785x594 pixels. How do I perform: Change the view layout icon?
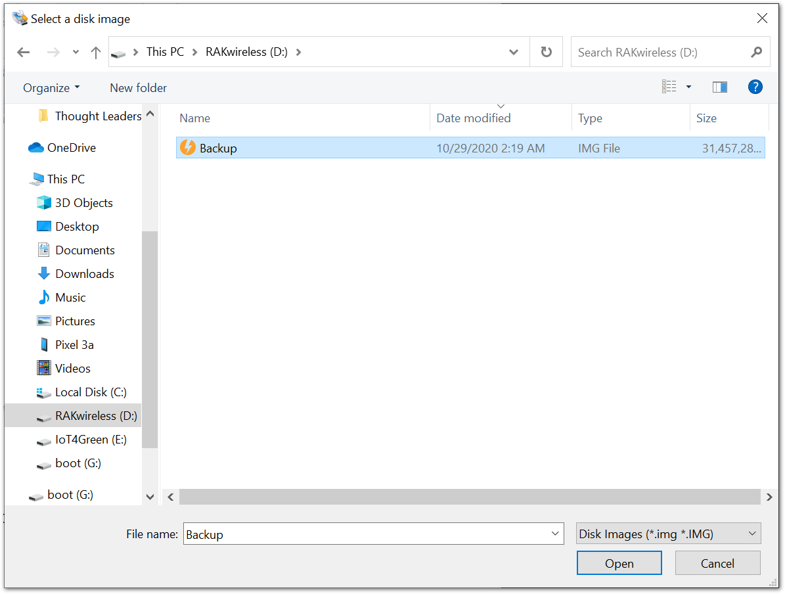(x=669, y=87)
